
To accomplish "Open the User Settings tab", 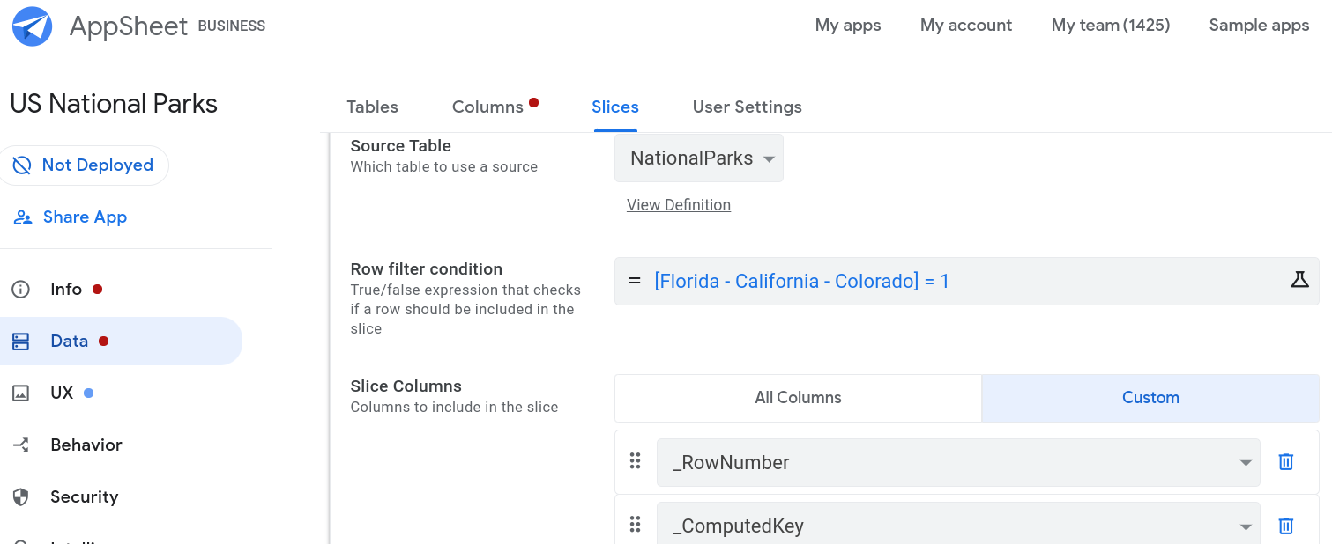I will pyautogui.click(x=747, y=107).
